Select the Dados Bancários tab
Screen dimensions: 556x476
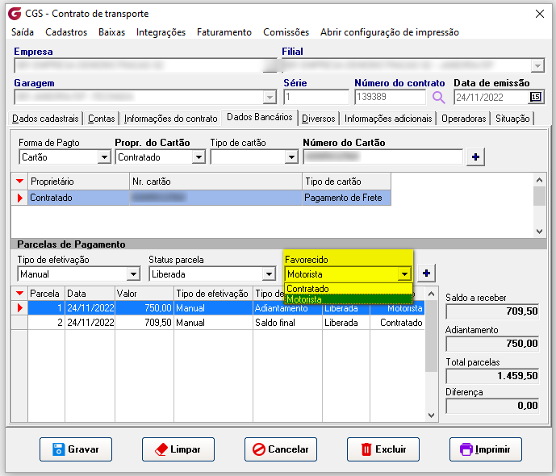tap(260, 117)
